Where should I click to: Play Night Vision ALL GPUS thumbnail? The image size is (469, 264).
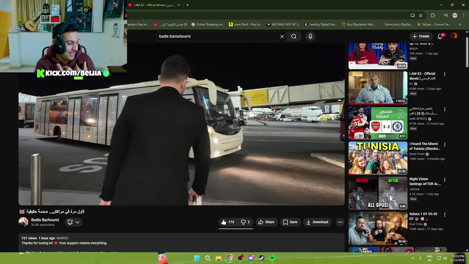click(378, 193)
